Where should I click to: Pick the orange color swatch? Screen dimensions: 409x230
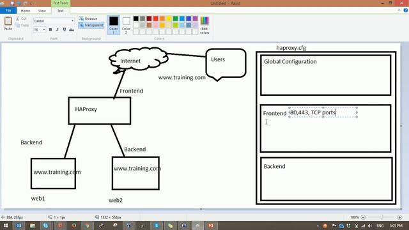point(162,19)
